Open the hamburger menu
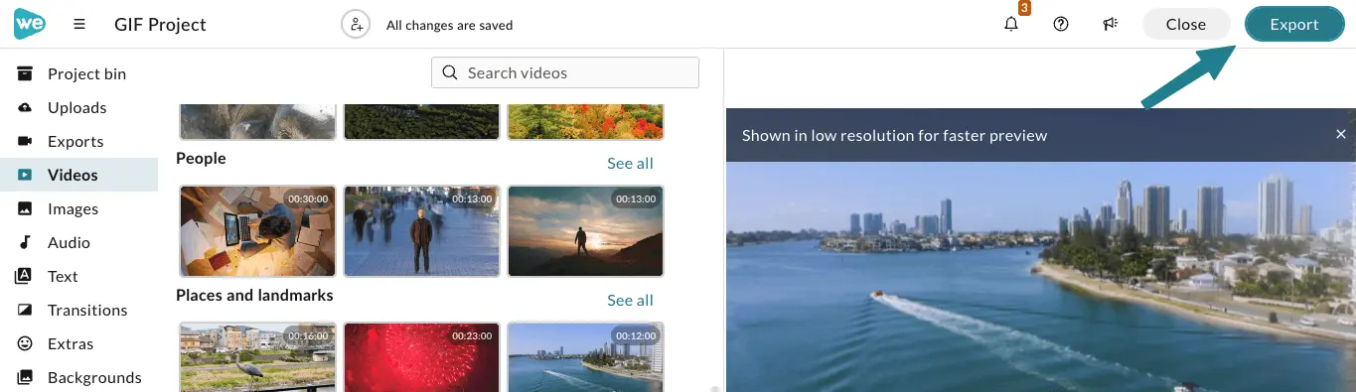The width and height of the screenshot is (1356, 392). click(x=79, y=25)
